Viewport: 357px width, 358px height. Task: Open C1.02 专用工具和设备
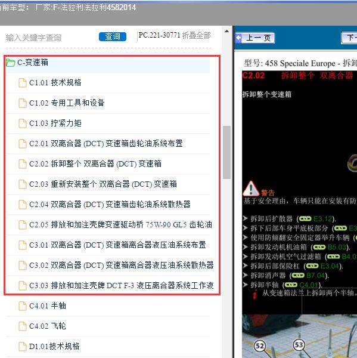click(x=67, y=103)
